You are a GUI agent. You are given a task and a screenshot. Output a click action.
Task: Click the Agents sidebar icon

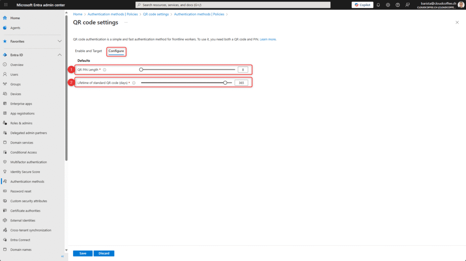coord(5,28)
